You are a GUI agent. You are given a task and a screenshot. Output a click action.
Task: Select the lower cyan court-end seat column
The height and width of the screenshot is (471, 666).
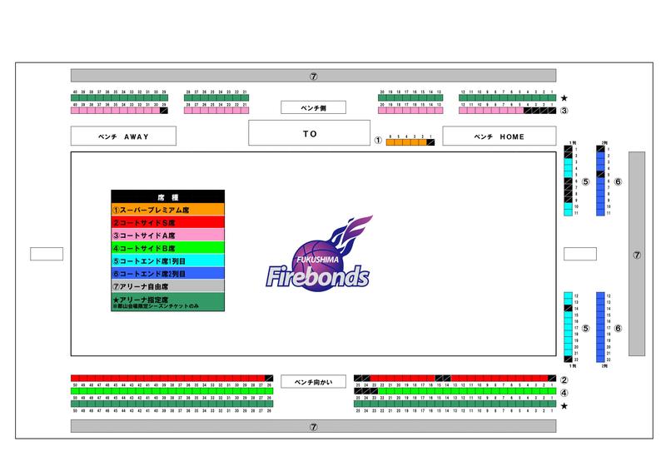point(568,326)
